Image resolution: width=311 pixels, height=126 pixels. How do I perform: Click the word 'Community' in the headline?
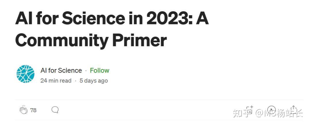[61, 40]
